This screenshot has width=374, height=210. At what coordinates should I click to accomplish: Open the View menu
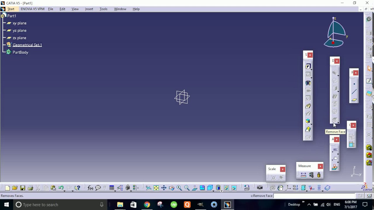pyautogui.click(x=75, y=9)
